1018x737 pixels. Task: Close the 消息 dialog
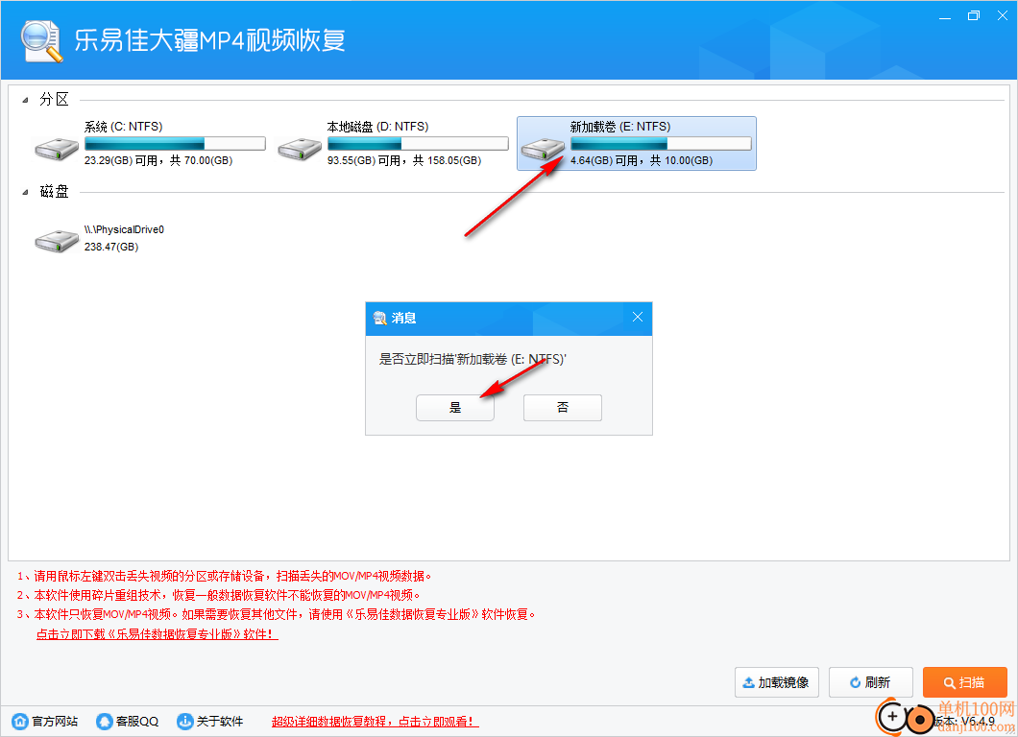[x=638, y=317]
